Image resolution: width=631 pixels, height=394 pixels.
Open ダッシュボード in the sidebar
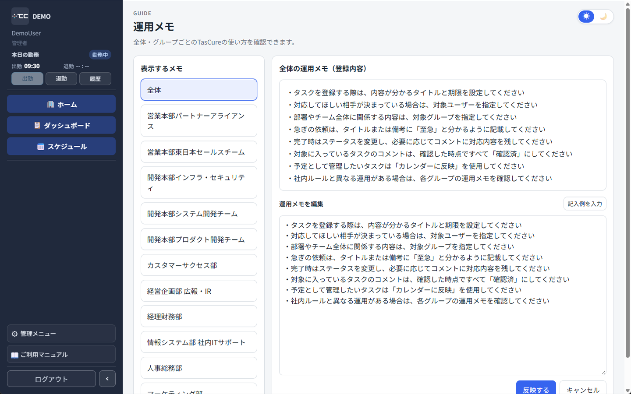pyautogui.click(x=61, y=125)
